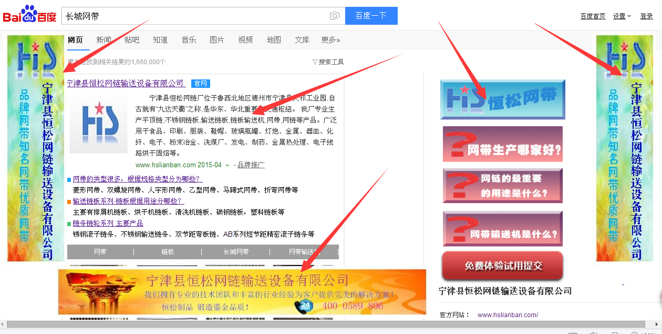Viewport: 662px width, 334px height.
Task: Open the 链条链轮系列 主要产品 link
Action: 108,224
